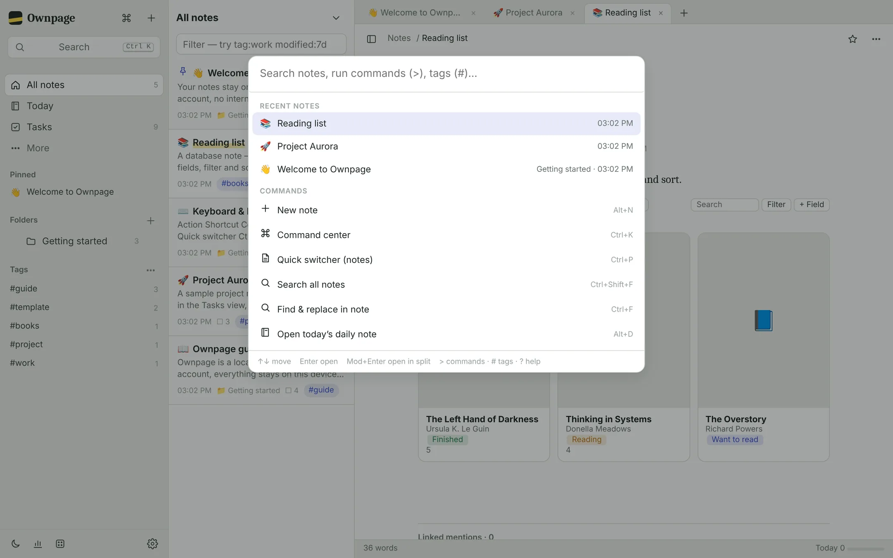This screenshot has height=558, width=893.
Task: Switch to the Welcome to Ownpage tab
Action: [x=415, y=13]
